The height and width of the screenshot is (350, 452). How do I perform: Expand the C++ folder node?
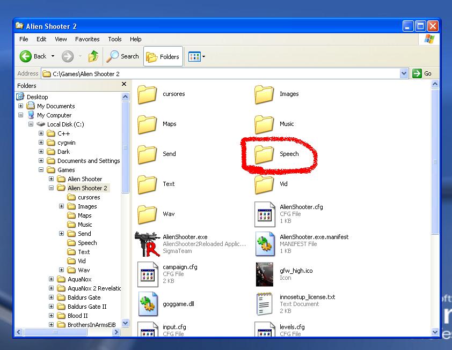[41, 133]
